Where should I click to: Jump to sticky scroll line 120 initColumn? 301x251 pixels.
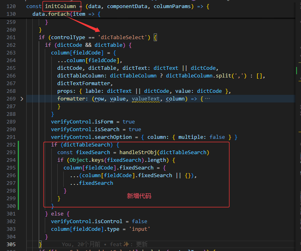[56, 6]
